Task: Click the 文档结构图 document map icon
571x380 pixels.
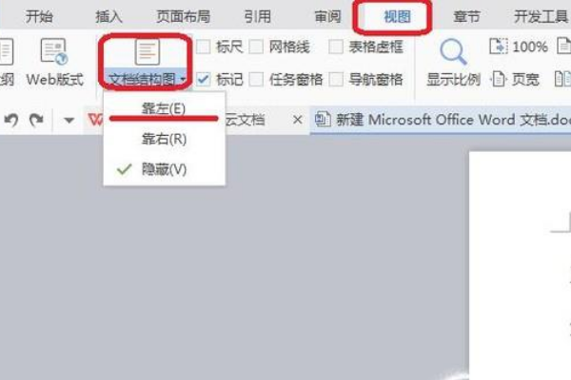Action: pos(147,53)
